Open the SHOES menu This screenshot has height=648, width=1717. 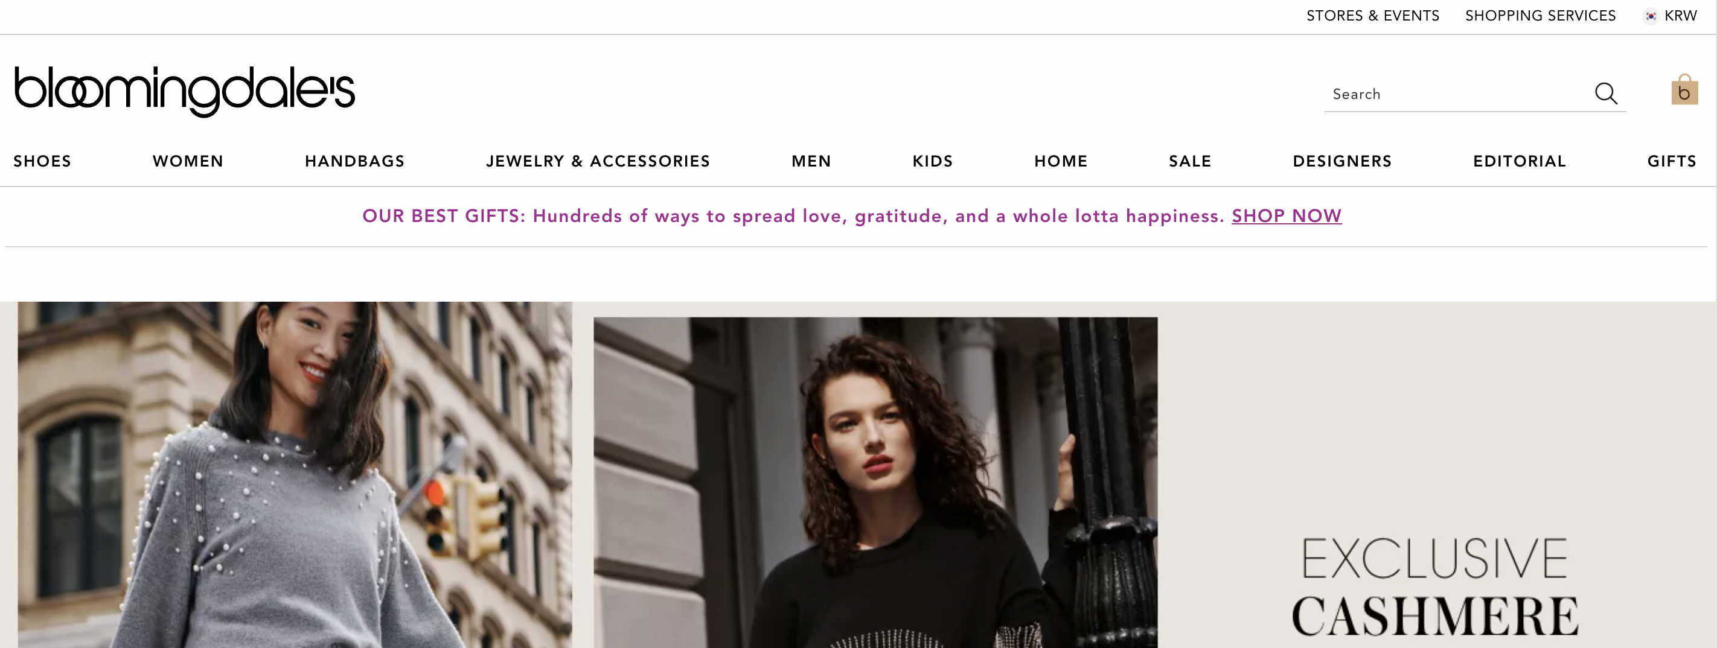(43, 161)
